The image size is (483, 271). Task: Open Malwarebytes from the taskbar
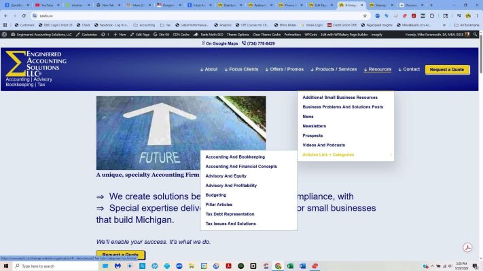(118, 266)
